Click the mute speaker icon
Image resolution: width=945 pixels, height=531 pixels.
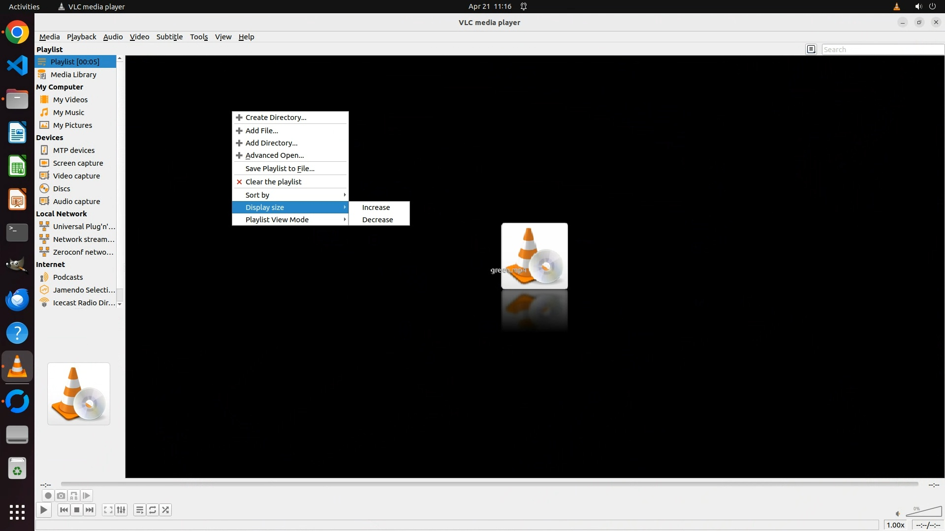point(898,514)
